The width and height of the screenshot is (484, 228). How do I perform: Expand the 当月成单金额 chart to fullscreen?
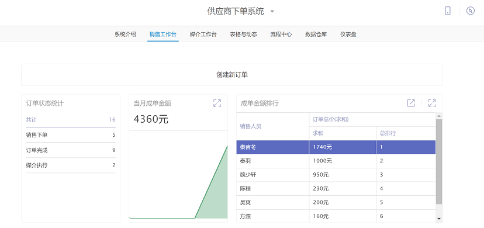pyautogui.click(x=217, y=103)
